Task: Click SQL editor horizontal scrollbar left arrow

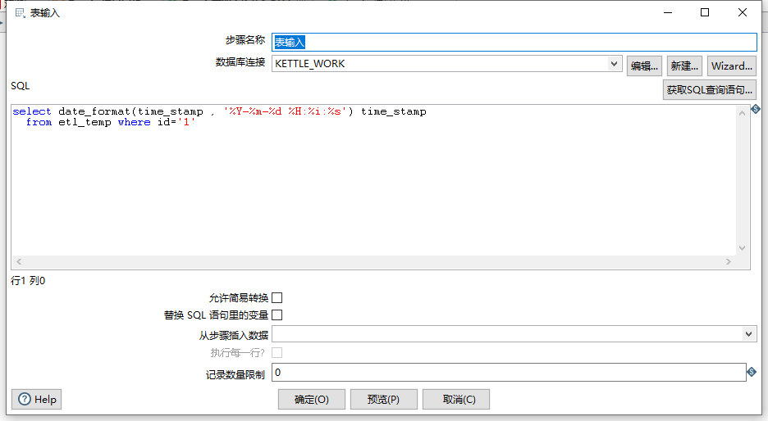Action: (x=19, y=261)
